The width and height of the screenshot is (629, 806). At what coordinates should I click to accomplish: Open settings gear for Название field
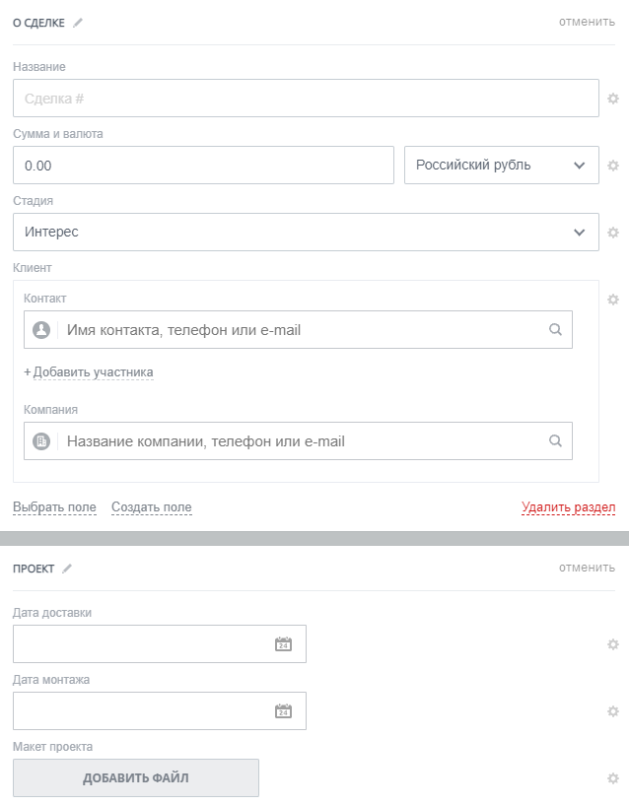coord(613,99)
